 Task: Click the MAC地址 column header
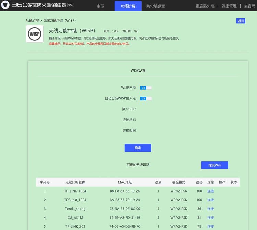[125, 182]
